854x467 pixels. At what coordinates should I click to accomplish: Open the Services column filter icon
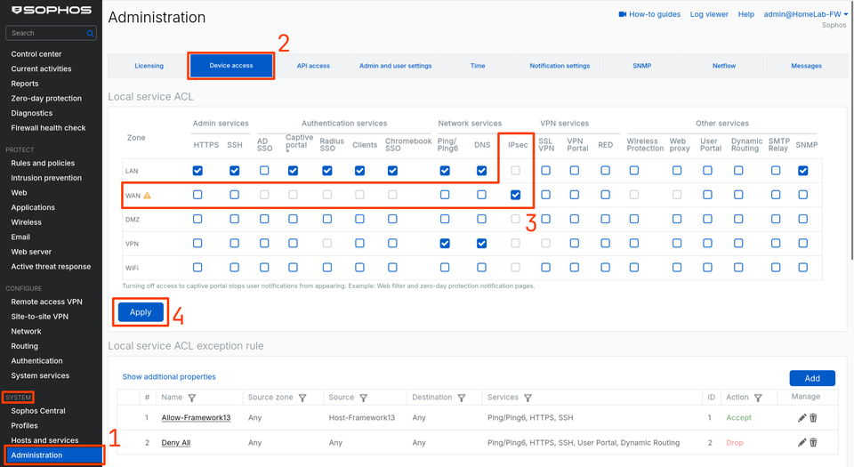click(x=528, y=398)
